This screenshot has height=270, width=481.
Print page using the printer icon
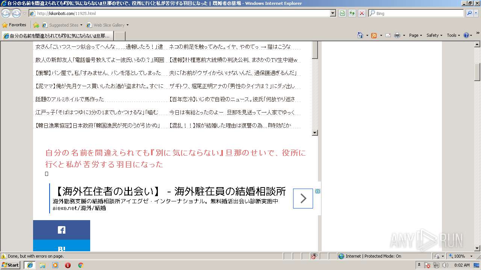pyautogui.click(x=397, y=35)
